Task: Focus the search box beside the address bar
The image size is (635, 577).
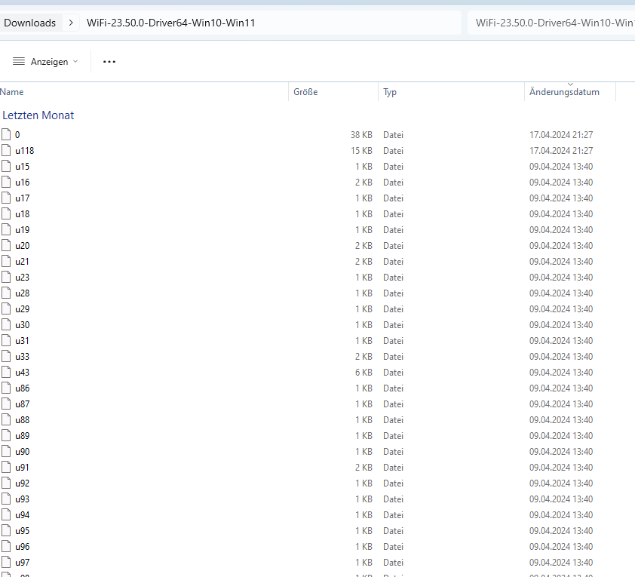Action: click(551, 23)
